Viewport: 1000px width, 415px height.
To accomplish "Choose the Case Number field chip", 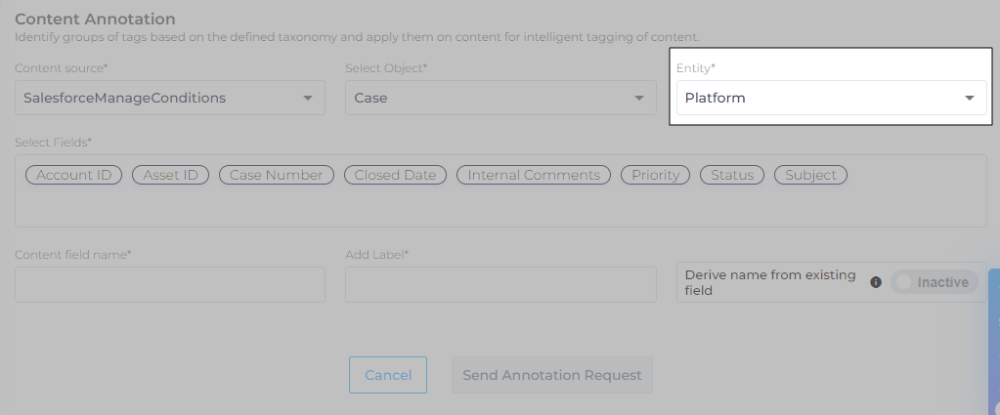I will pyautogui.click(x=276, y=175).
